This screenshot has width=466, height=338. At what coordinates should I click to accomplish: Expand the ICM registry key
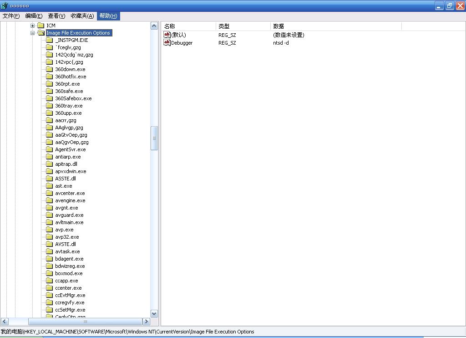click(x=32, y=26)
